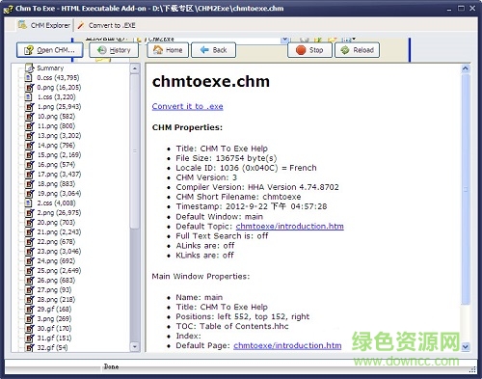Click the Open CHM... button
This screenshot has height=379, width=482.
[50, 50]
